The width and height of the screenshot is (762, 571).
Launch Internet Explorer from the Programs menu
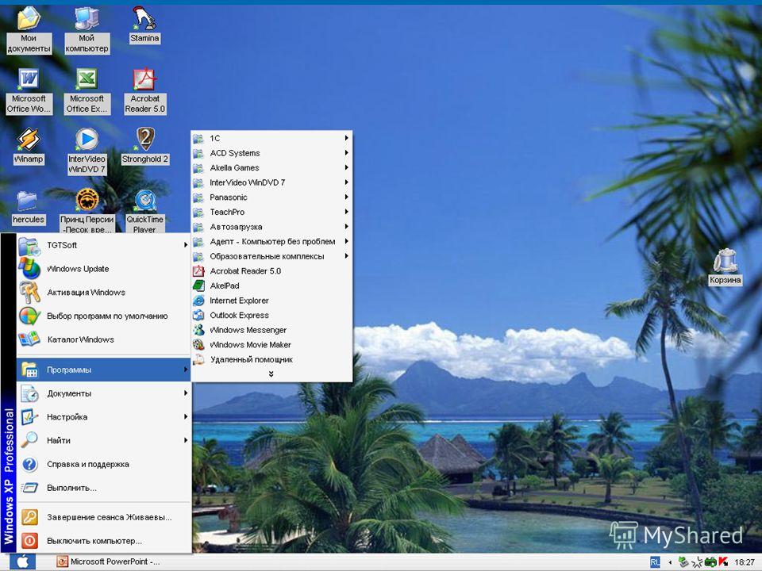[271, 300]
